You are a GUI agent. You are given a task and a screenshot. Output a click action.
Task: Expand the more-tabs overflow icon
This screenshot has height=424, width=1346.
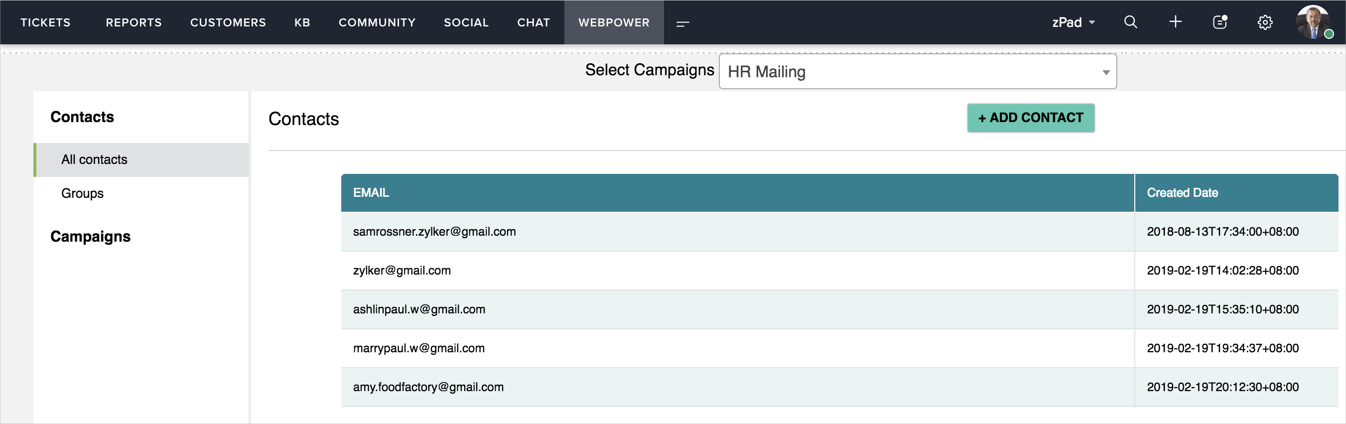[x=682, y=23]
